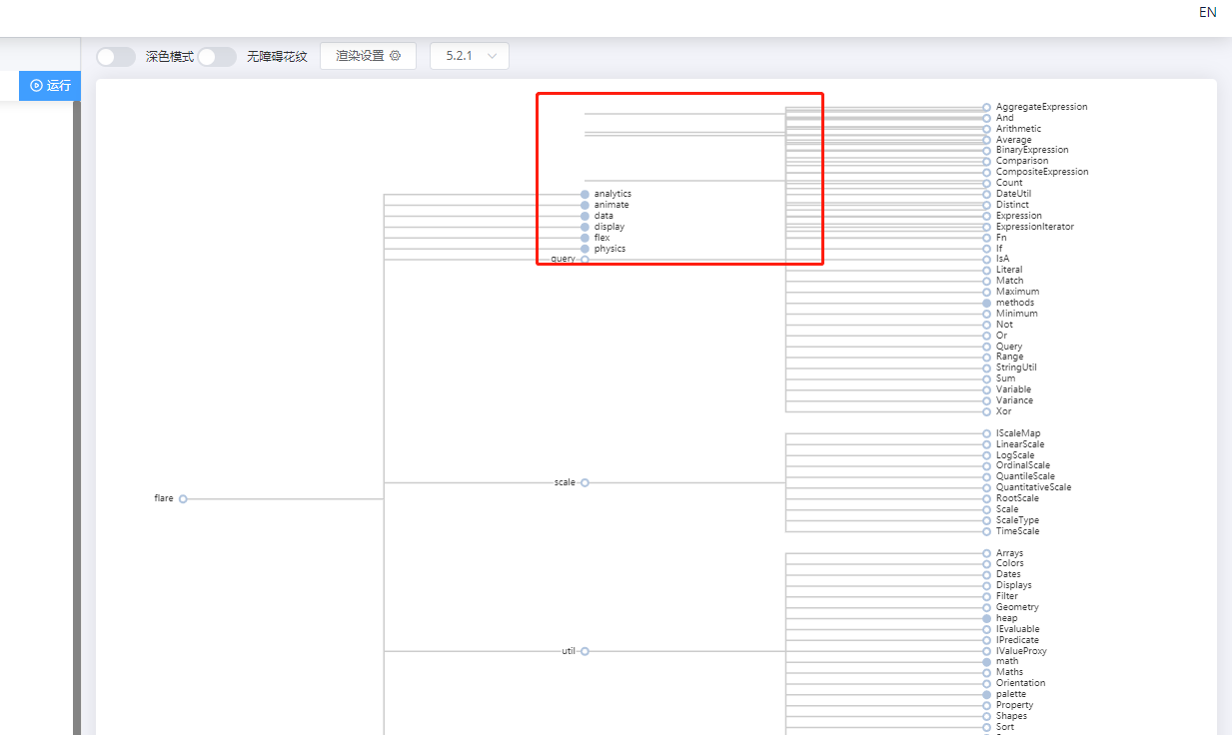The width and height of the screenshot is (1232, 735).
Task: Switch language via the EN link
Action: click(1207, 13)
